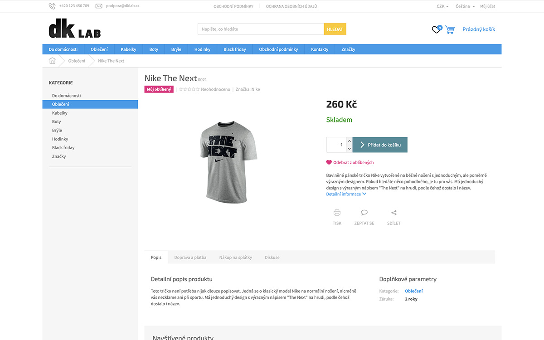Image resolution: width=544 pixels, height=340 pixels.
Task: Expand Detailní informace
Action: 346,194
